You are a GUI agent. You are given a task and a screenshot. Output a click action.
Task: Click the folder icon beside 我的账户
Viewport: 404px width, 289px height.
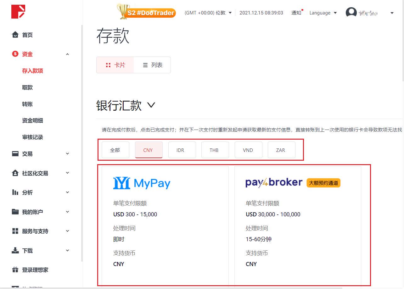[x=15, y=212]
